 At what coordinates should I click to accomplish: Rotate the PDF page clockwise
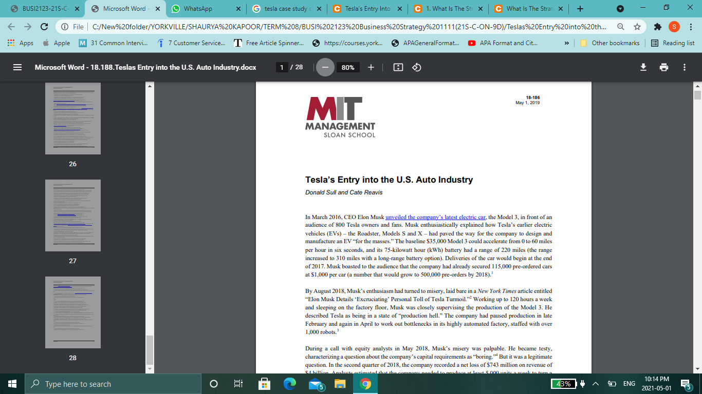tap(416, 67)
